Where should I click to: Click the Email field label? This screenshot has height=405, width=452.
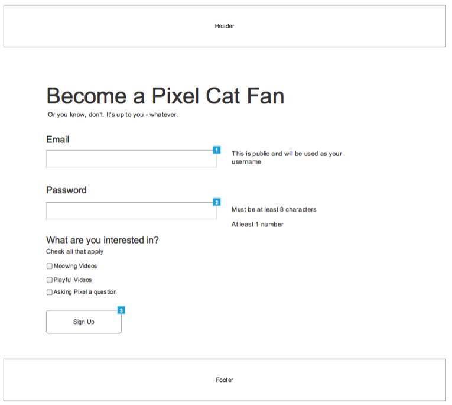pos(58,140)
